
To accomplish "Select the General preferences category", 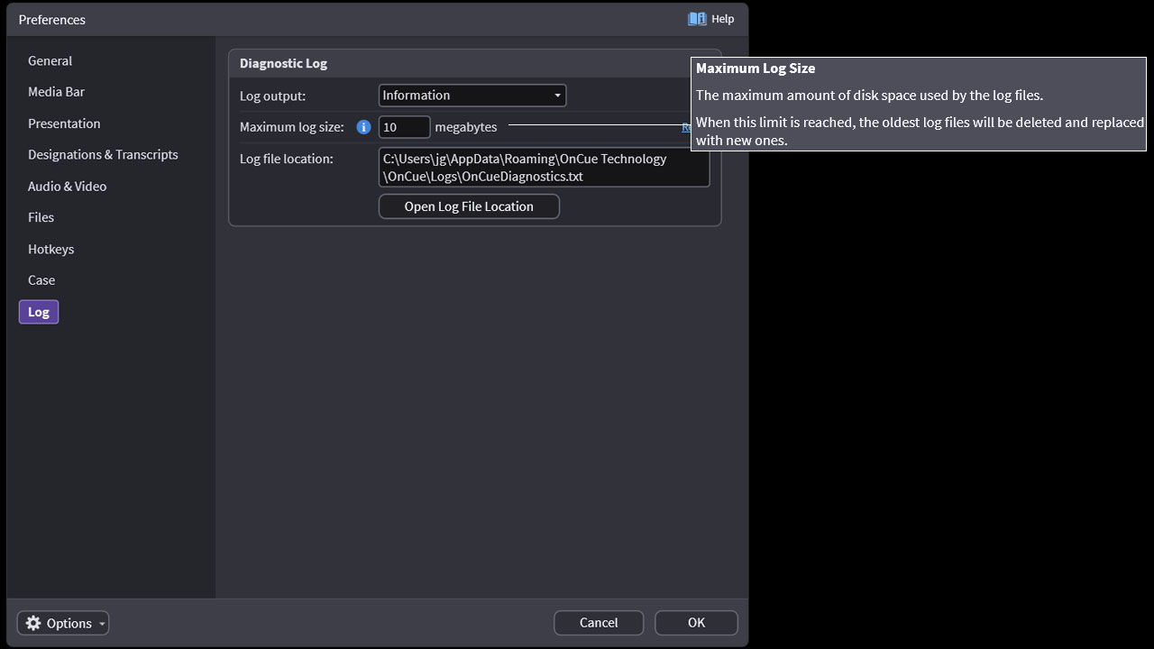I will coord(50,60).
